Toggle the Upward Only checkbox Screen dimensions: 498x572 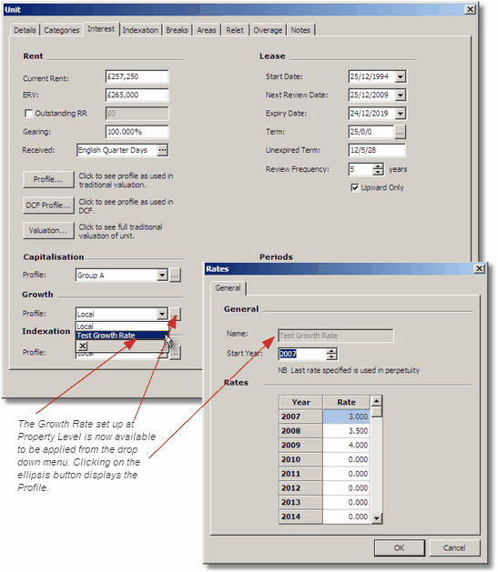pos(354,187)
